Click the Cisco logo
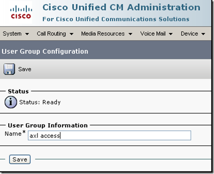The height and width of the screenshot is (174, 214). 21,12
